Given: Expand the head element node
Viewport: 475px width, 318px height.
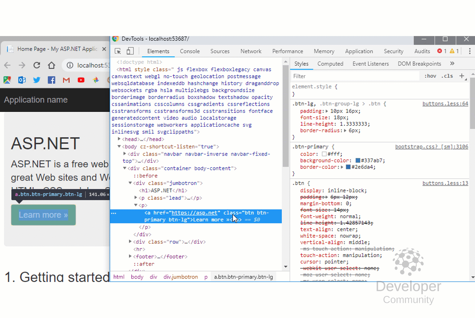Looking at the screenshot, I should [x=119, y=139].
